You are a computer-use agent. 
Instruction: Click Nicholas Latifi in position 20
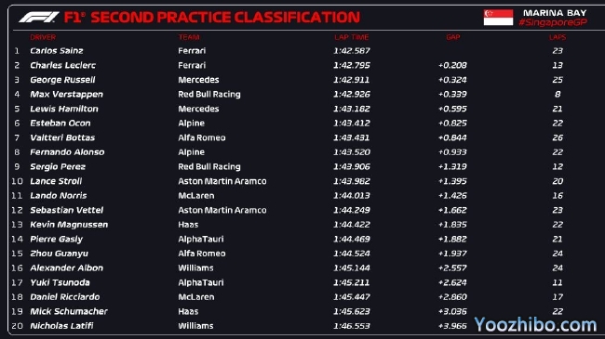61,326
